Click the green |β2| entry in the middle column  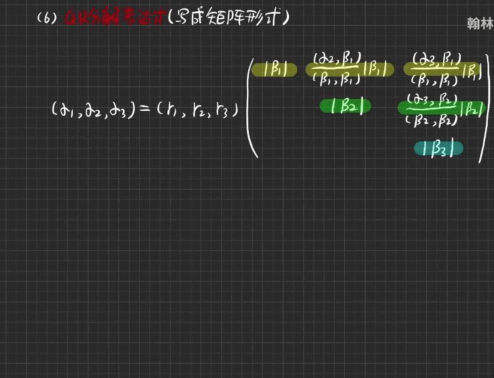pos(345,106)
